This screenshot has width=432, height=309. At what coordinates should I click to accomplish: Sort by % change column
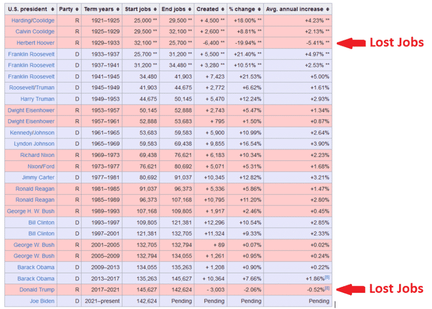258,9
